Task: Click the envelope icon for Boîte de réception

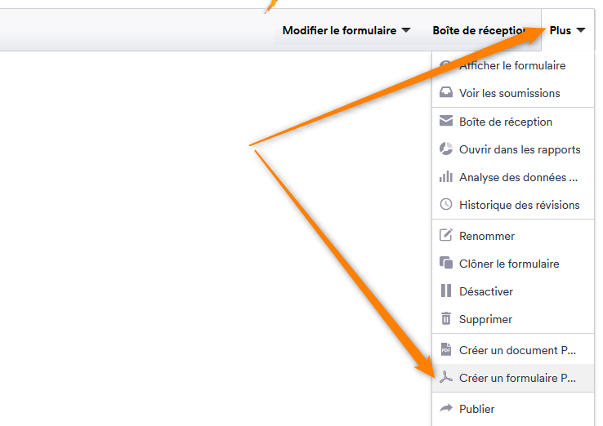Action: point(445,121)
